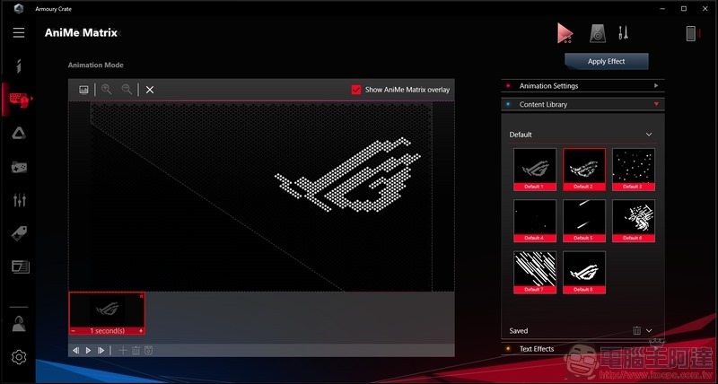Click the red play arrow header icon
The width and height of the screenshot is (718, 384).
(x=565, y=33)
